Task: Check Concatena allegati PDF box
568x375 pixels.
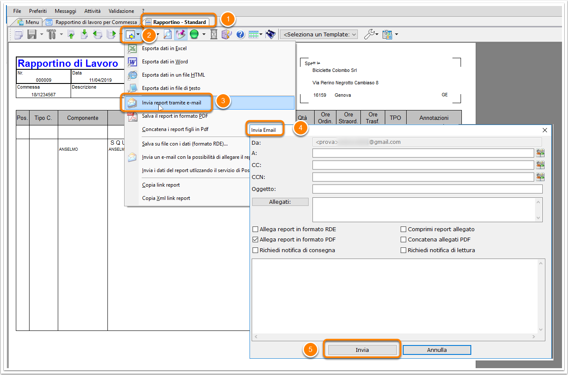Action: 403,240
